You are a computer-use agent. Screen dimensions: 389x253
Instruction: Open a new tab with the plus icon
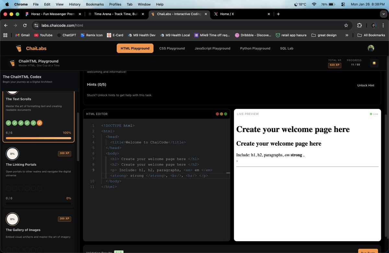click(278, 14)
